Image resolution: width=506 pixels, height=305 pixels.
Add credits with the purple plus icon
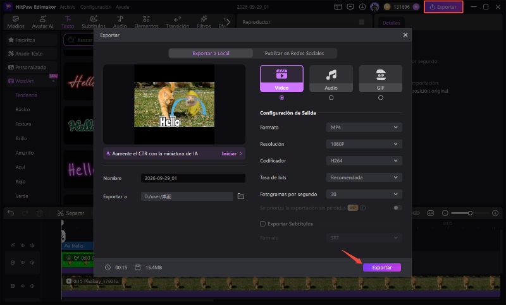tap(416, 7)
